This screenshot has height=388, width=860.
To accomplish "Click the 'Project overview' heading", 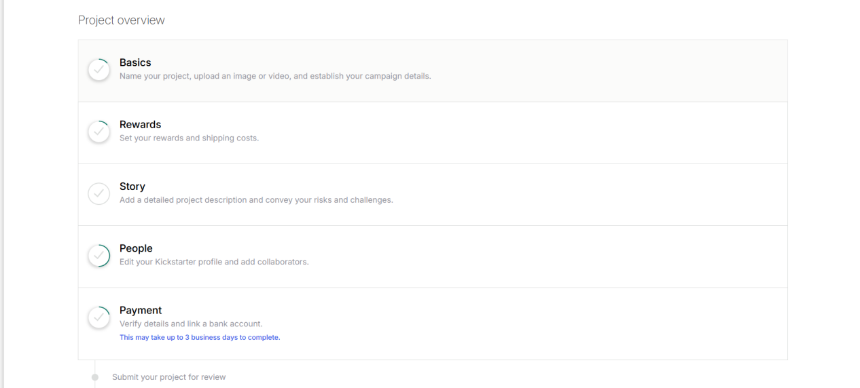I will (122, 20).
